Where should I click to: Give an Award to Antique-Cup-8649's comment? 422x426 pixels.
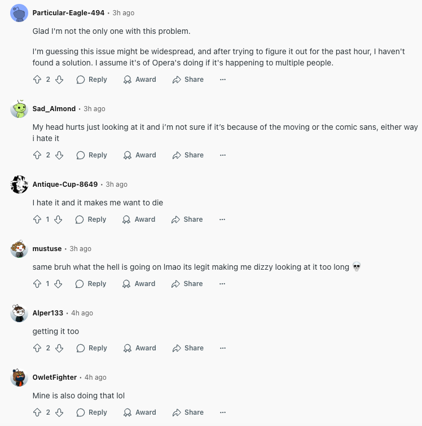click(139, 219)
